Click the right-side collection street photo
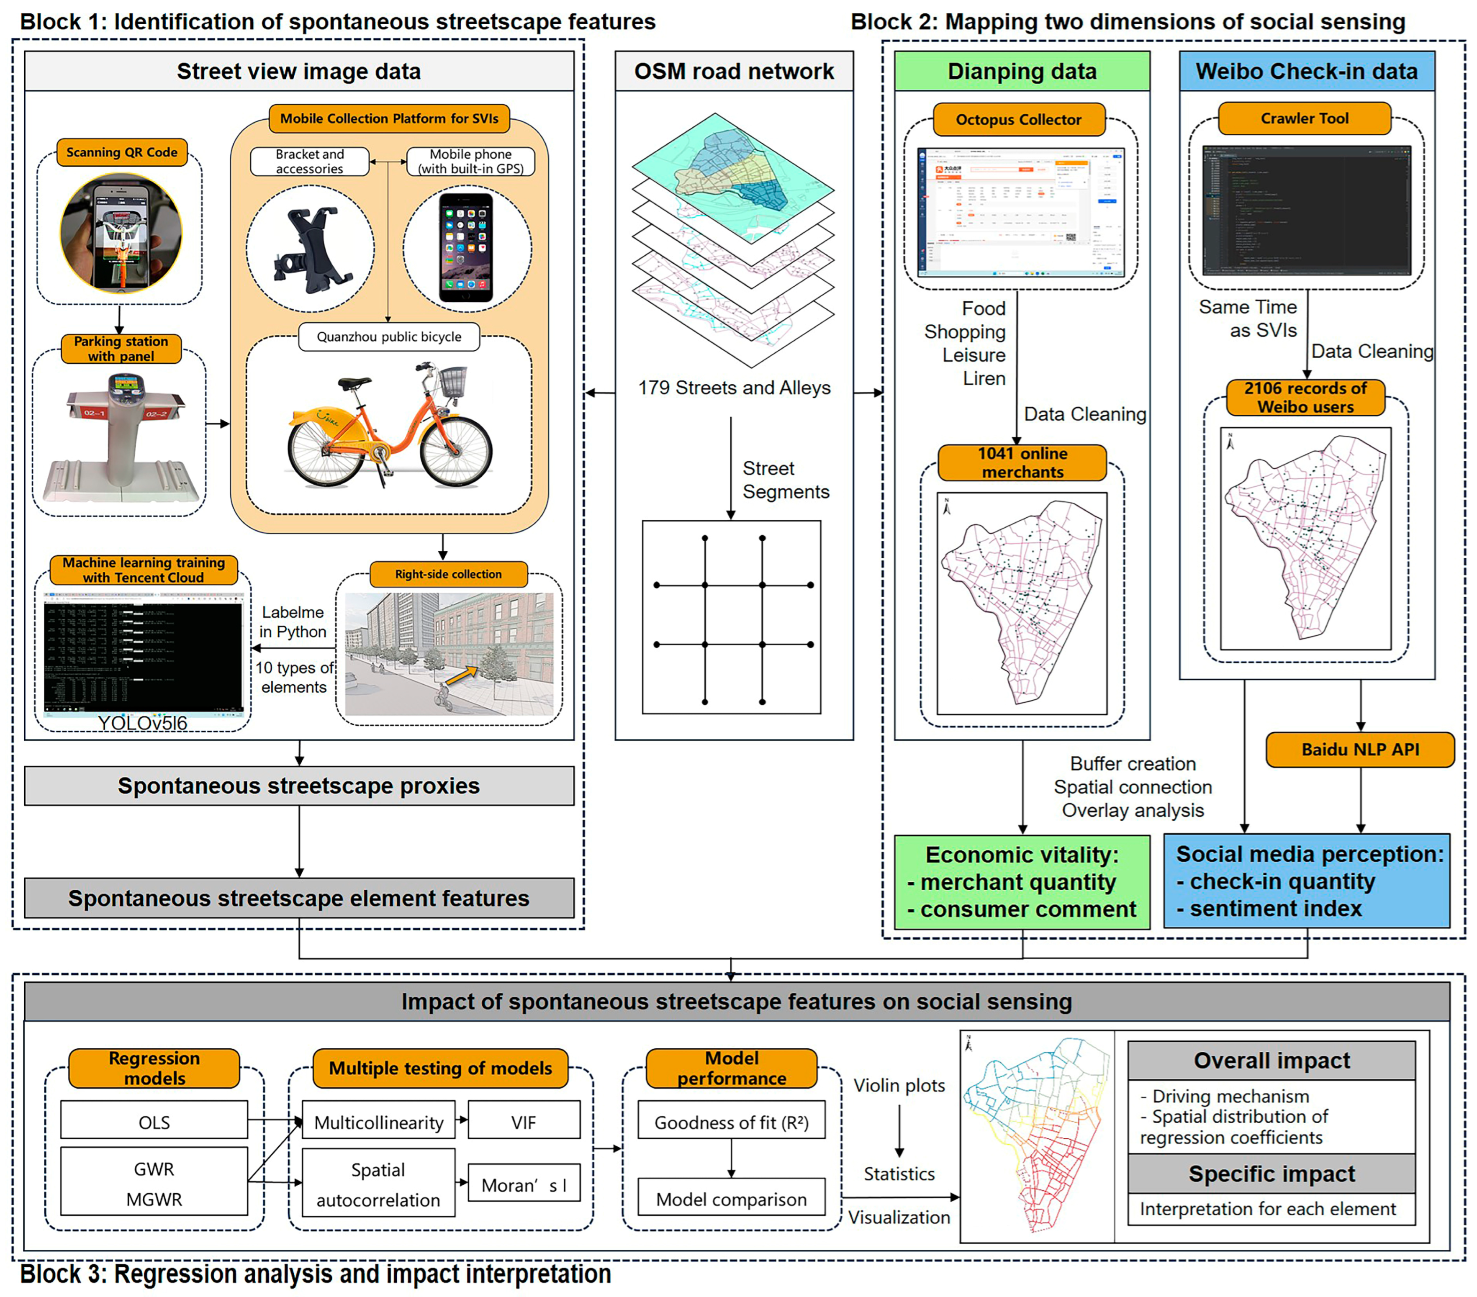Image resolution: width=1477 pixels, height=1297 pixels. click(449, 653)
